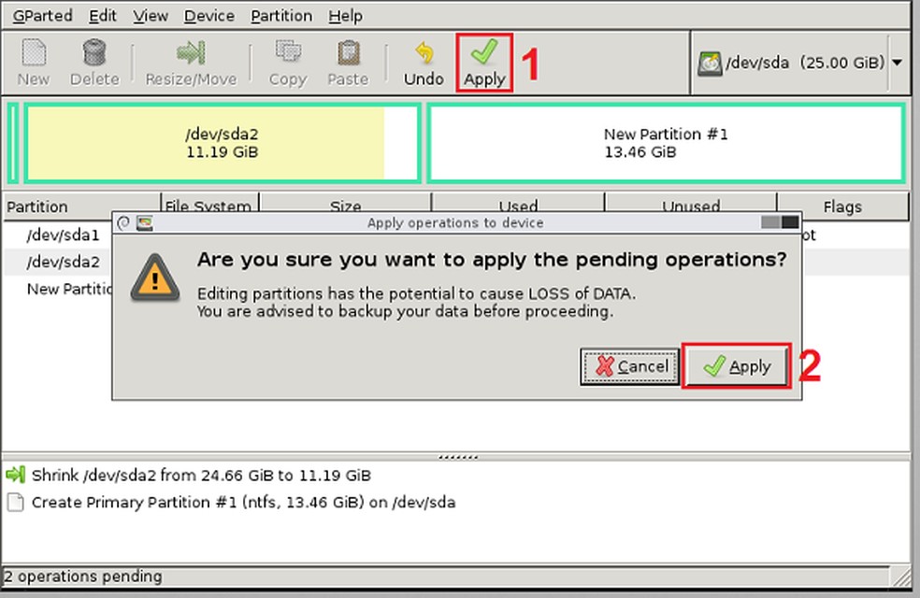Select the Create Primary Partition #1 operation
This screenshot has height=598, width=920.
[243, 503]
